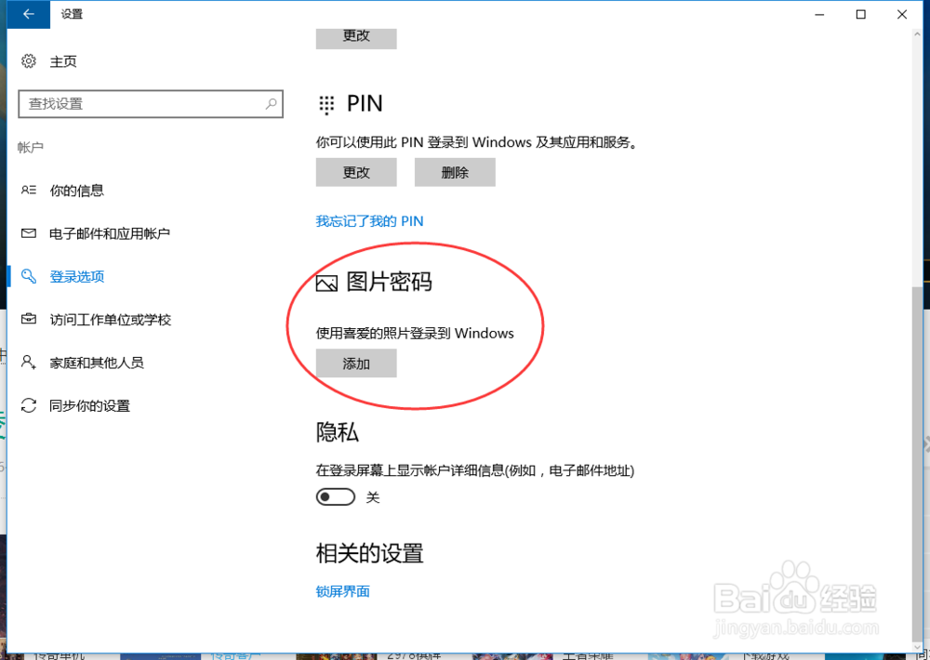Click the 使用喜爱的照片登录到 Windows text

pos(415,334)
